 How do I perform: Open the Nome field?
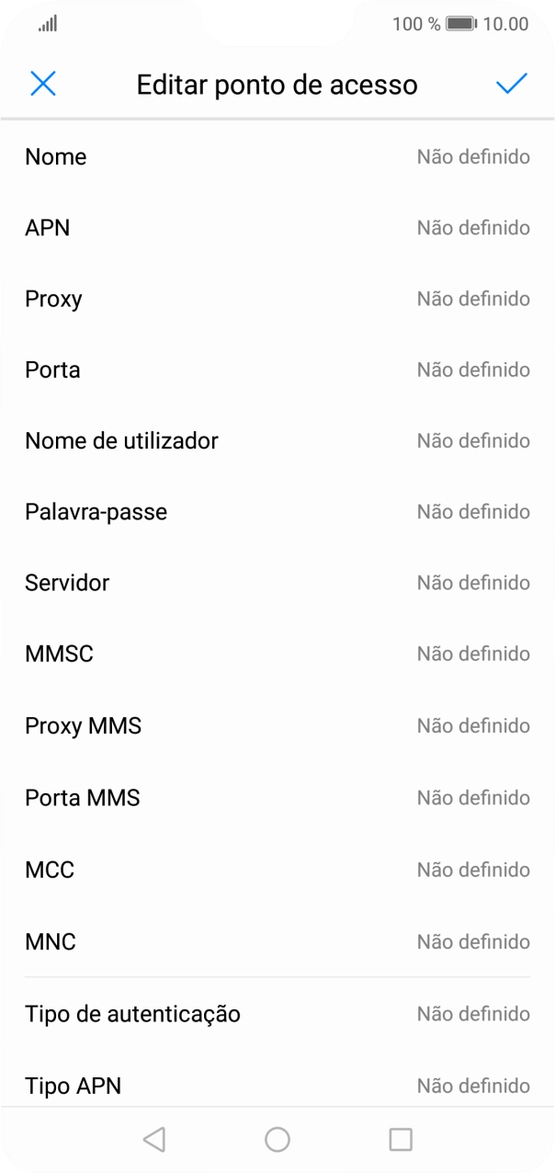277,157
